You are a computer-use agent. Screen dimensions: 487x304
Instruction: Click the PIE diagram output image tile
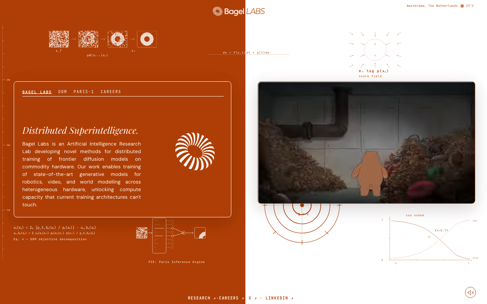click(200, 233)
